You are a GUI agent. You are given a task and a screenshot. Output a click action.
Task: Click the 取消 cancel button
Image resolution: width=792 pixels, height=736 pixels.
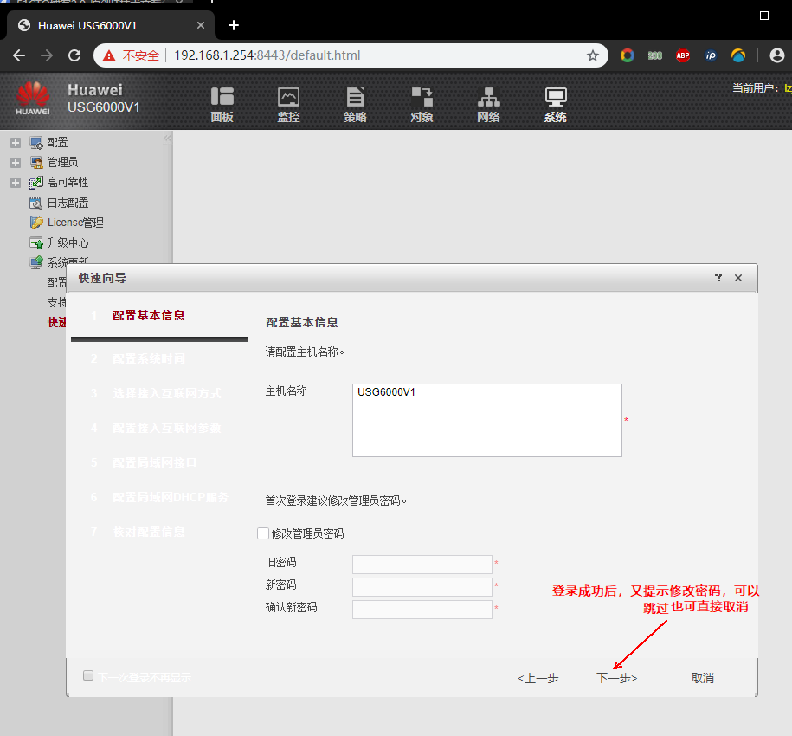(x=703, y=678)
